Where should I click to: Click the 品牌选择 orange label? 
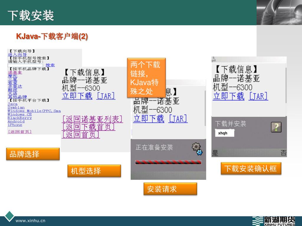click(33, 154)
